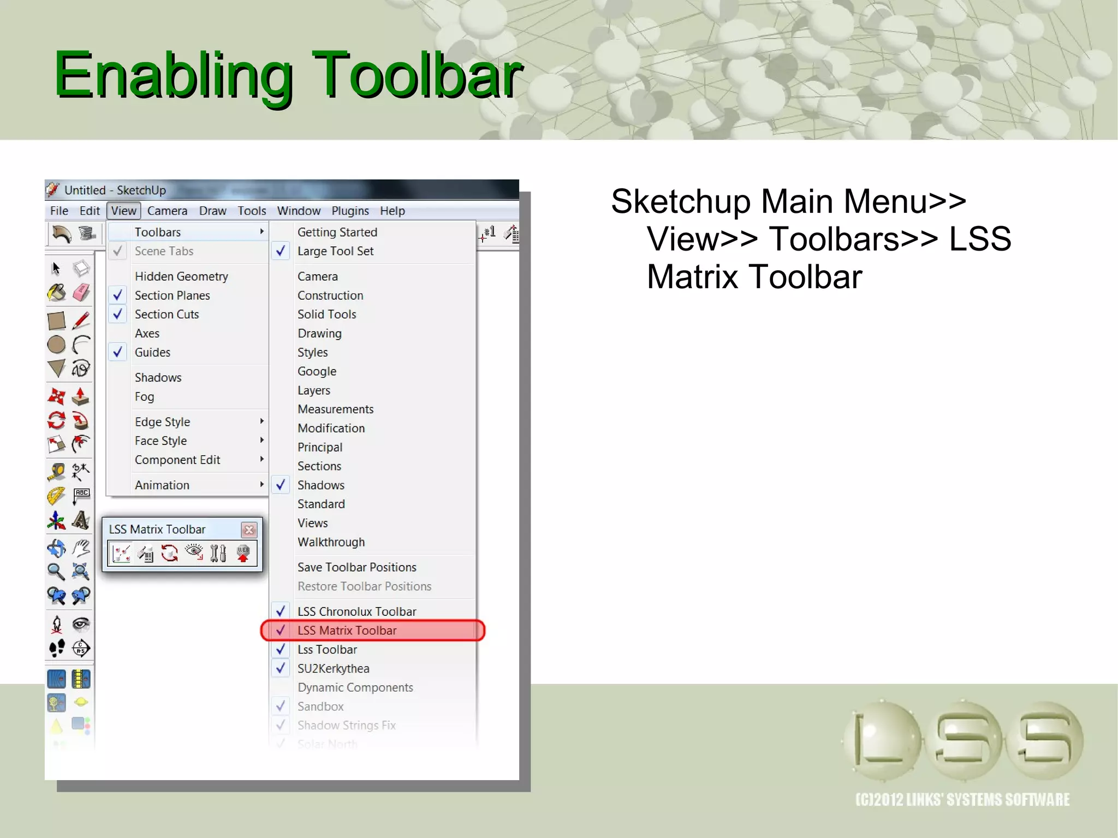Expand the Face Style submenu
This screenshot has height=838, width=1118.
coord(188,441)
